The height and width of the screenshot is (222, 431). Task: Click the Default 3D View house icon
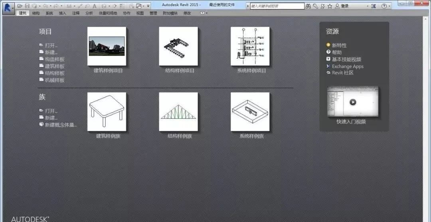click(x=104, y=6)
